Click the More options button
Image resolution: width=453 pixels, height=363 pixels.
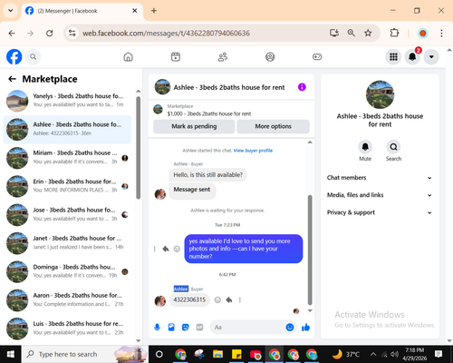[x=273, y=126]
